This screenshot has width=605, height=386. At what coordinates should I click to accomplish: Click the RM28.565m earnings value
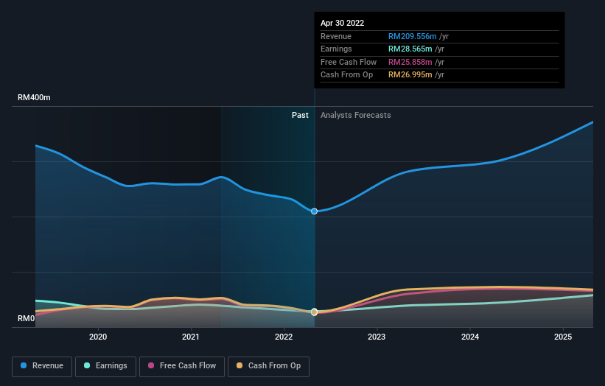(410, 49)
